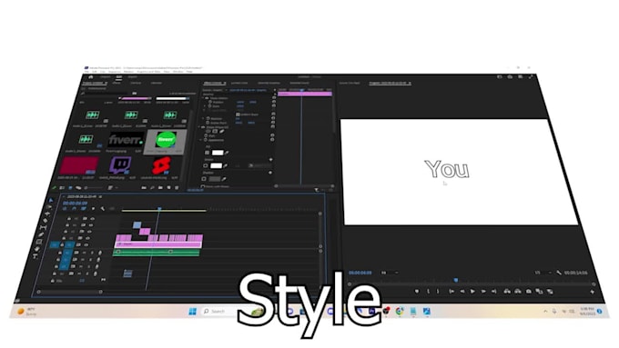Click the Home icon in Premiere header
The height and width of the screenshot is (348, 619).
91,77
